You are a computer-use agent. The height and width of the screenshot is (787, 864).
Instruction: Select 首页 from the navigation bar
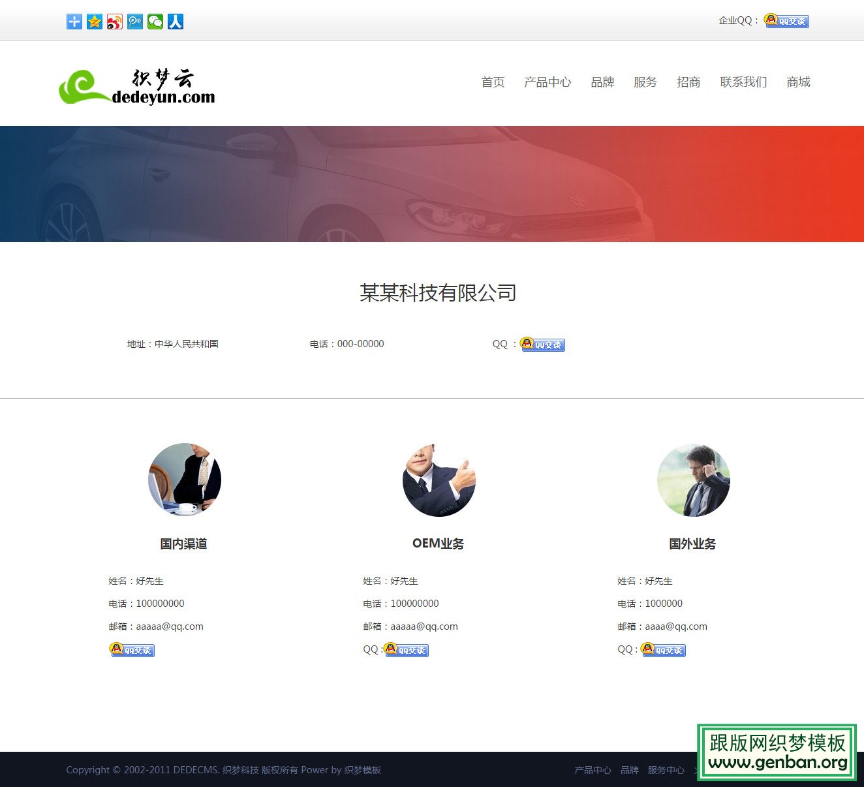tap(492, 82)
